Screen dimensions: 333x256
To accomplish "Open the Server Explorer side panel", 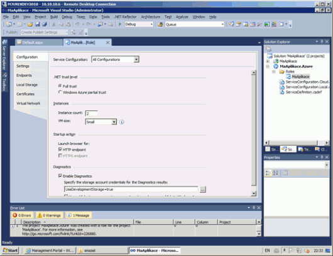I will click(4, 55).
